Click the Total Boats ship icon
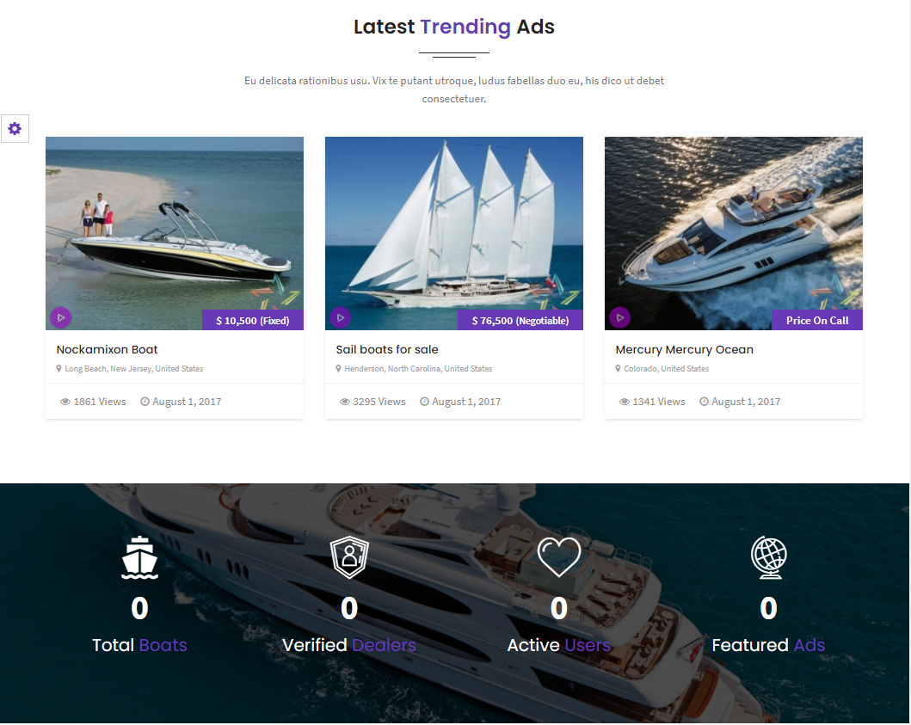 tap(139, 557)
